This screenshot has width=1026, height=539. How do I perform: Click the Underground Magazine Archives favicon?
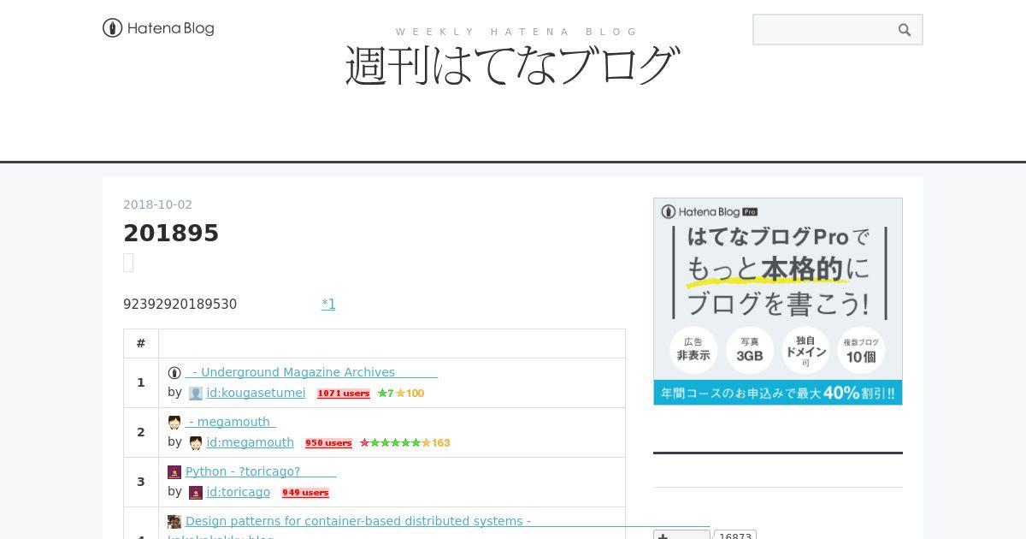point(174,373)
